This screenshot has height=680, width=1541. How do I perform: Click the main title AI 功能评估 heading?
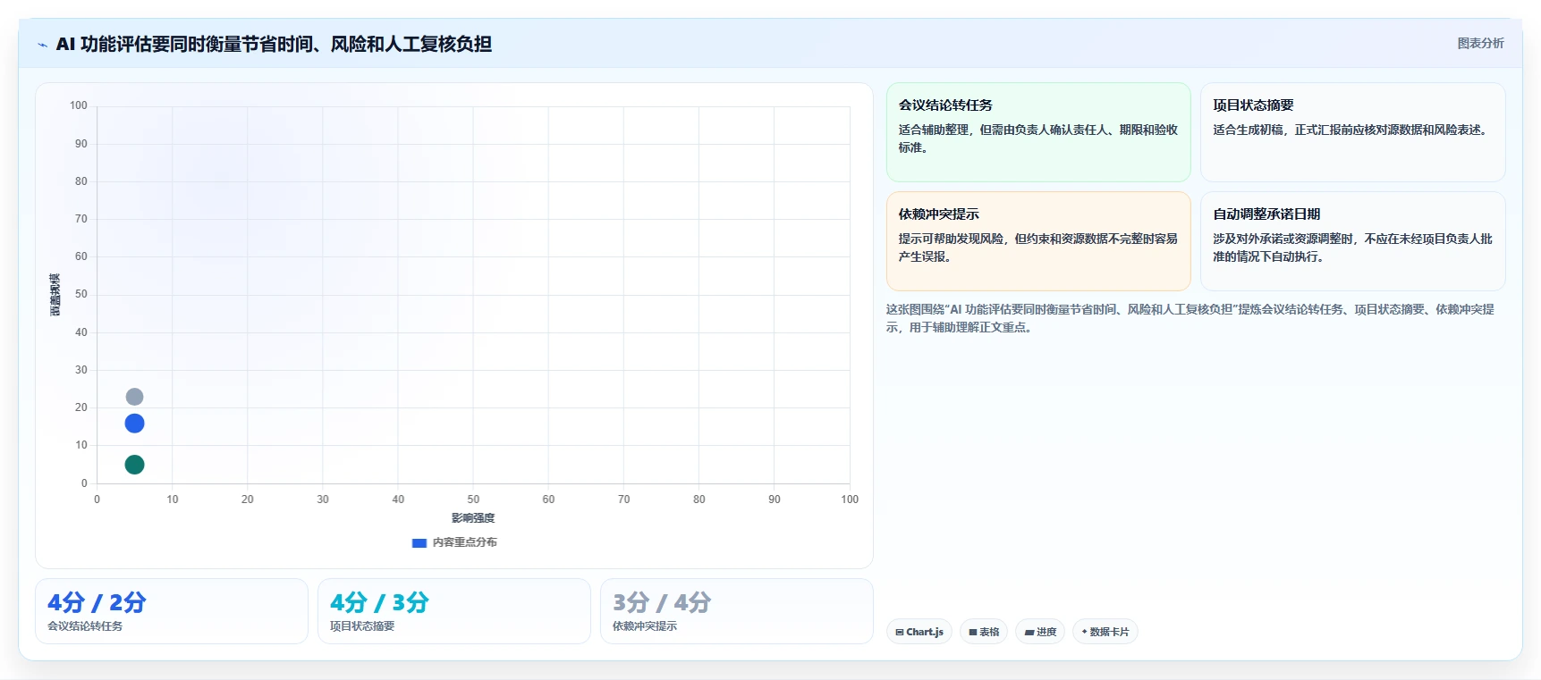(x=274, y=44)
